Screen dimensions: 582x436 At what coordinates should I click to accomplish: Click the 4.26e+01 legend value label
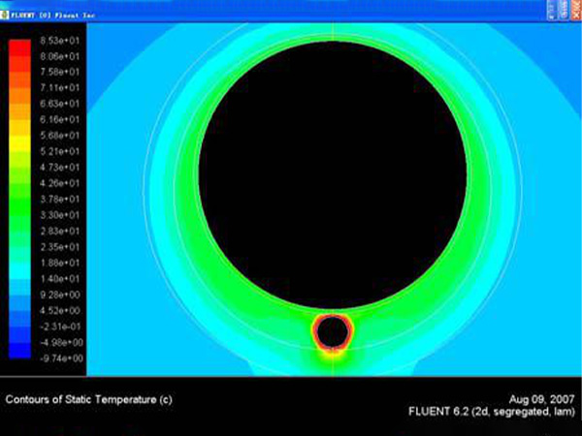pos(61,183)
